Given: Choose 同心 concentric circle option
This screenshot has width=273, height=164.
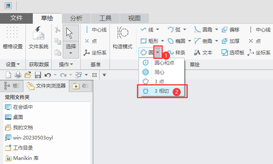Looking at the screenshot, I should (x=162, y=72).
